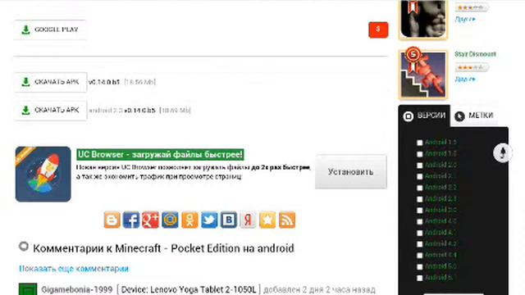The height and width of the screenshot is (295, 525).
Task: Switch to the Метки tab
Action: [x=474, y=116]
